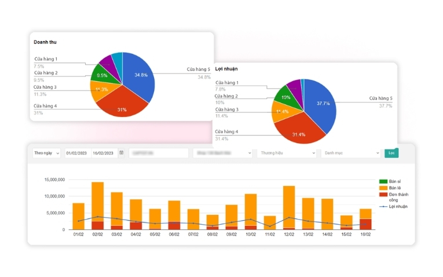Click the Lợi nhuận line legend marker
Image resolution: width=443 pixels, height=277 pixels.
tap(383, 206)
